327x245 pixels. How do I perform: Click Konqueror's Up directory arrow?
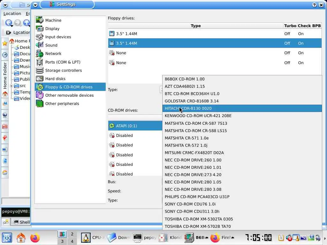(27, 23)
